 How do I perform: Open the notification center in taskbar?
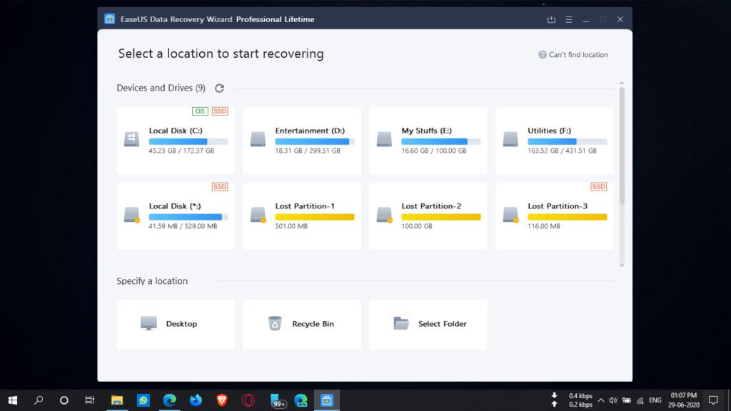(713, 400)
